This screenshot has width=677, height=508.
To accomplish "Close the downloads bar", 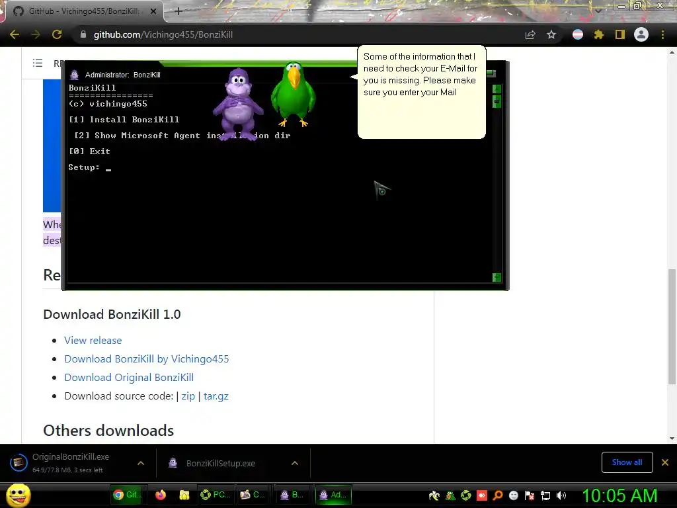I will pyautogui.click(x=665, y=462).
